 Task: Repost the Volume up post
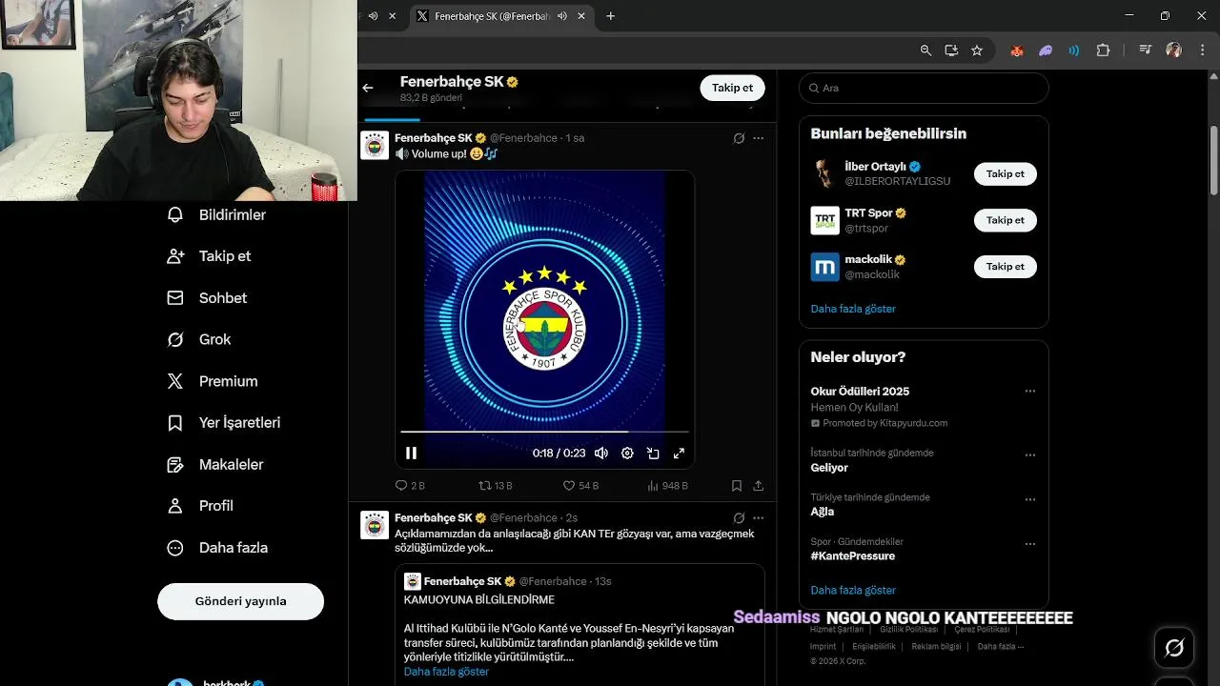(x=496, y=486)
